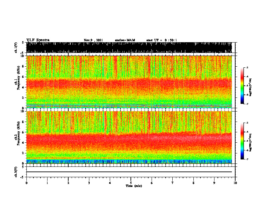The image size is (265, 205).
Task: Click time axis tick label '9'
Action: (214, 183)
